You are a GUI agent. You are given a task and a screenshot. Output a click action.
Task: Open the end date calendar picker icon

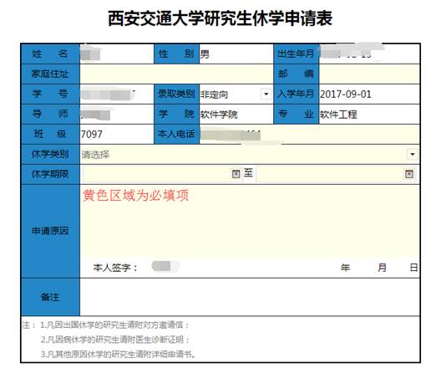coord(409,174)
